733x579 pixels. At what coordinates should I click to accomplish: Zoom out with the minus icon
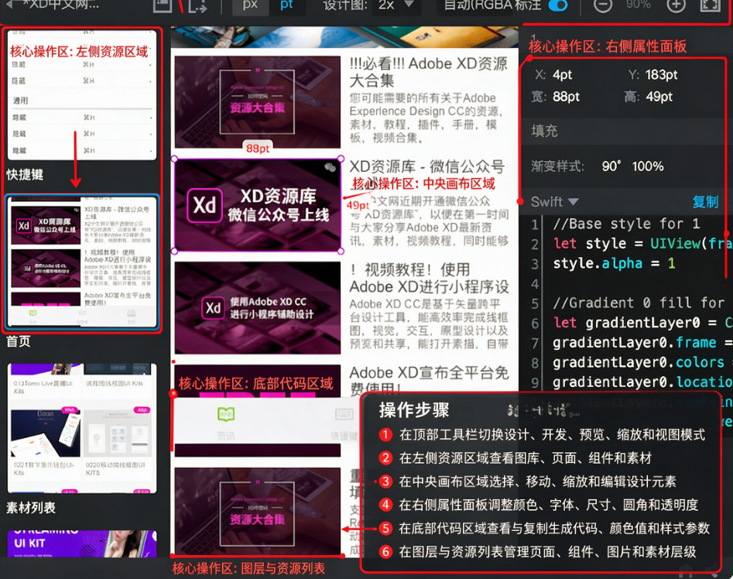(602, 5)
